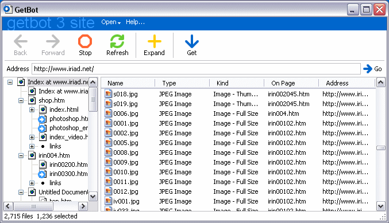Viewport: 389px width, 223px height.
Task: Click the Address URL input field
Action: coord(196,69)
